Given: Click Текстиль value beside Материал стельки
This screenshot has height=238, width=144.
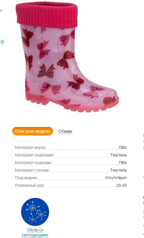Looking at the screenshot, I should tap(118, 170).
